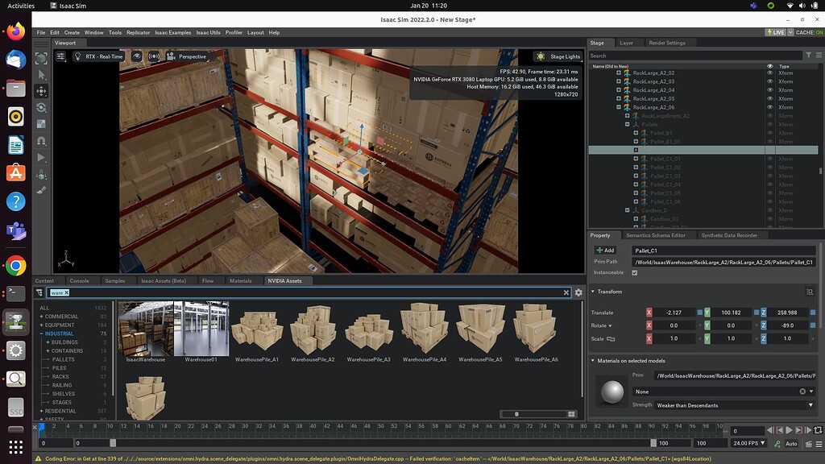
Task: Click the Add button in Property panel
Action: click(604, 251)
